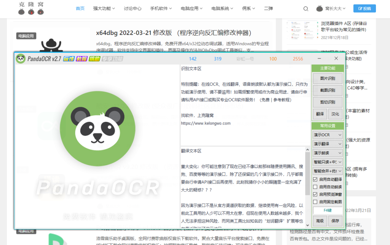
Task: Click the 翻译 button
Action: click(x=320, y=114)
